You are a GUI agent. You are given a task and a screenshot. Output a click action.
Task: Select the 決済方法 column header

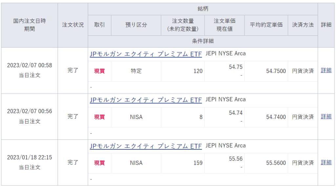click(x=303, y=25)
